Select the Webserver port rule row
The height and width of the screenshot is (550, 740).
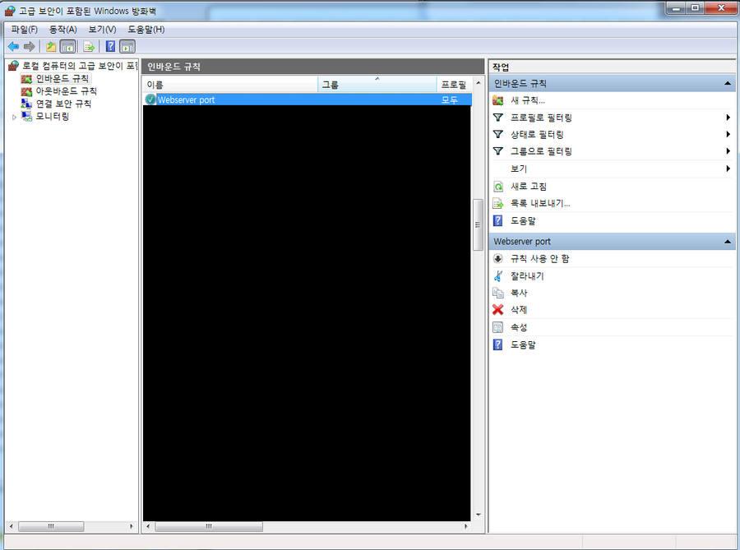click(x=308, y=99)
